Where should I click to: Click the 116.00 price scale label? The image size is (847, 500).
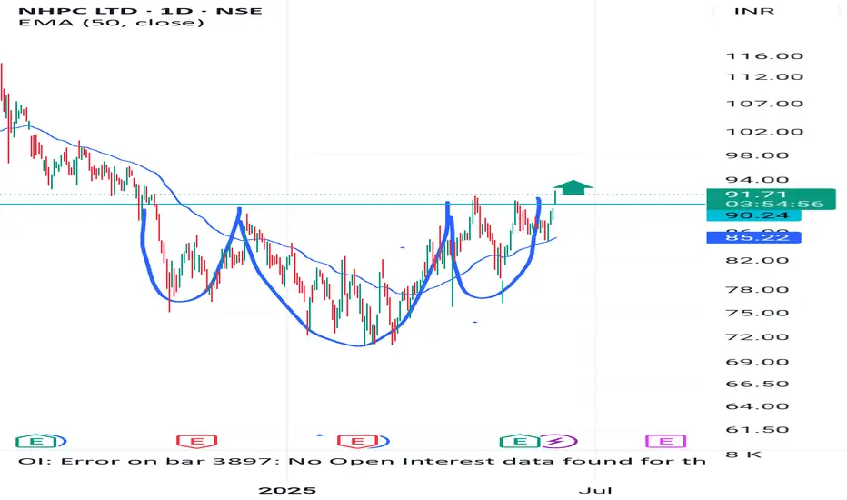click(x=764, y=56)
